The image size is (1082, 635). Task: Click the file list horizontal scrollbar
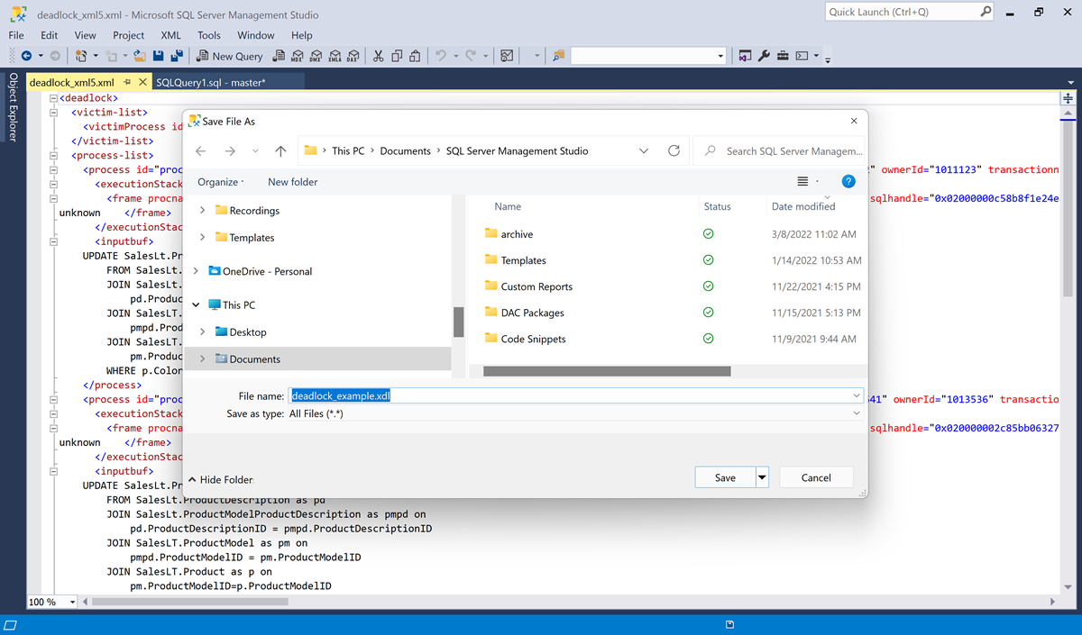coord(606,371)
